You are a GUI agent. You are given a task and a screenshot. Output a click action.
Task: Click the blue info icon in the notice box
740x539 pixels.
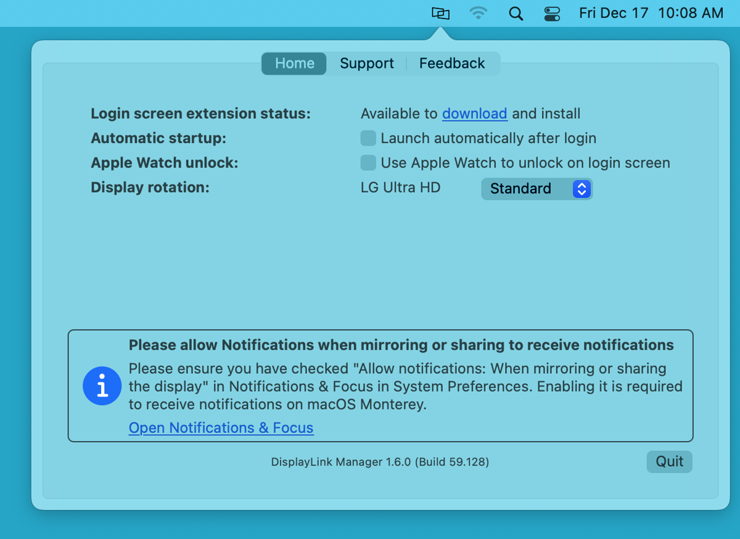[x=102, y=385]
